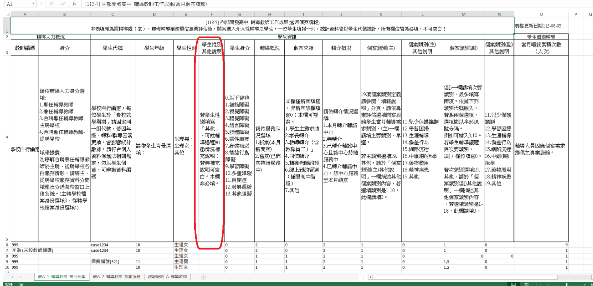Click the zoom in plus icon

(585, 285)
